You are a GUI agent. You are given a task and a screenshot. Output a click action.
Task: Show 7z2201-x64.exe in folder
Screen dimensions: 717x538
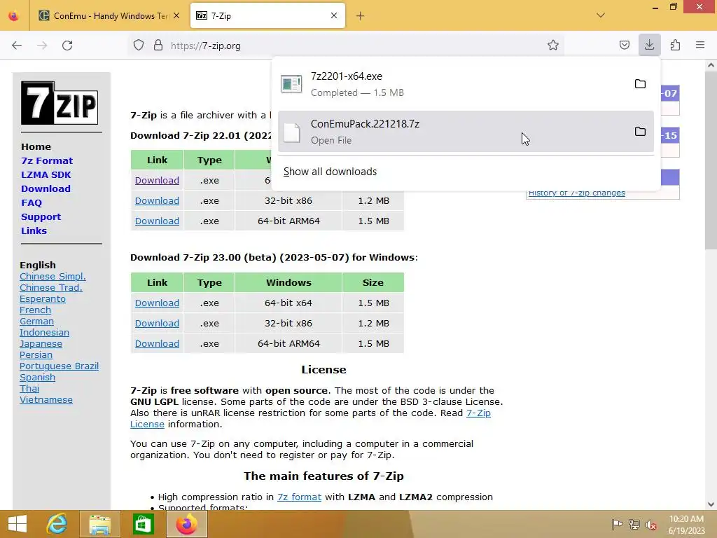(x=640, y=84)
